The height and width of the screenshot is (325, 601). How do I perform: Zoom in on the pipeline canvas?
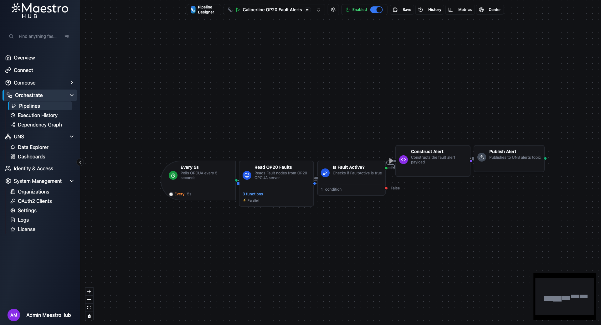(89, 292)
